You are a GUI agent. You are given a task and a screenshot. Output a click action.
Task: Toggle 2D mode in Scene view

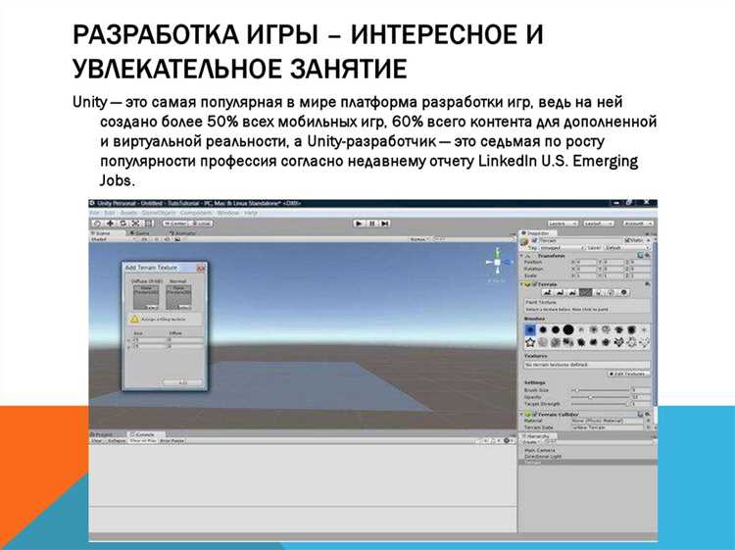point(144,239)
